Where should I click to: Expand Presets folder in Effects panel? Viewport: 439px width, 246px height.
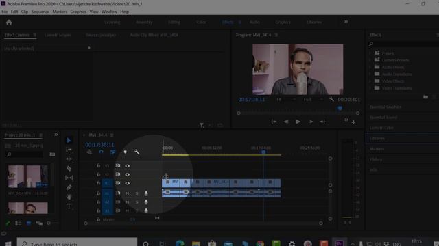click(x=370, y=53)
